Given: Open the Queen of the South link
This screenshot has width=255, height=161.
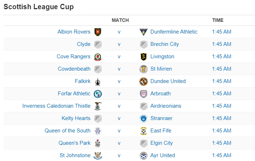Looking at the screenshot, I should point(67,131).
